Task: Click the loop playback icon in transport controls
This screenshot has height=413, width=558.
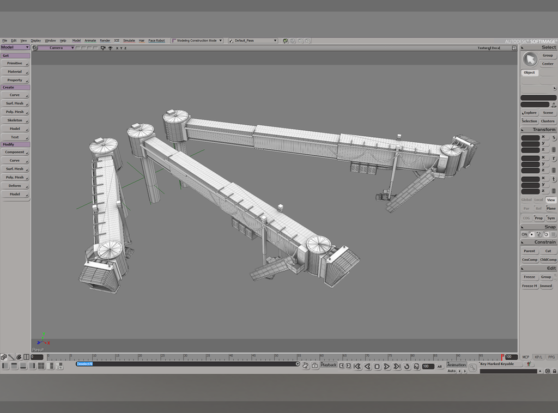Action: pyautogui.click(x=407, y=366)
